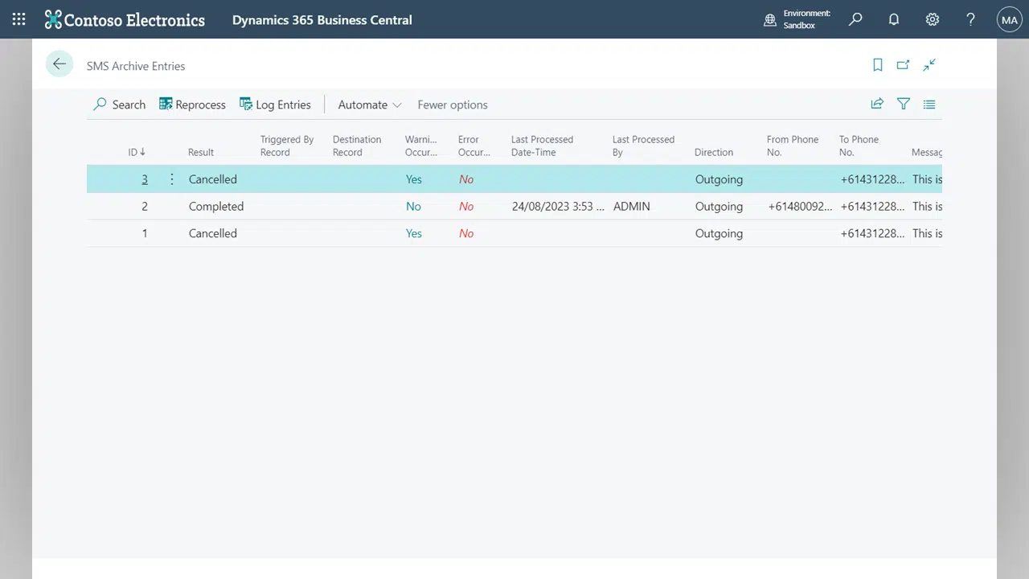Open row options for entry 3

pos(171,179)
